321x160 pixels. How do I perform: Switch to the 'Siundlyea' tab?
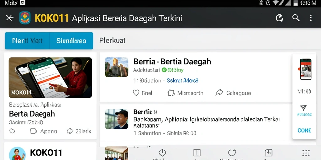coord(71,41)
